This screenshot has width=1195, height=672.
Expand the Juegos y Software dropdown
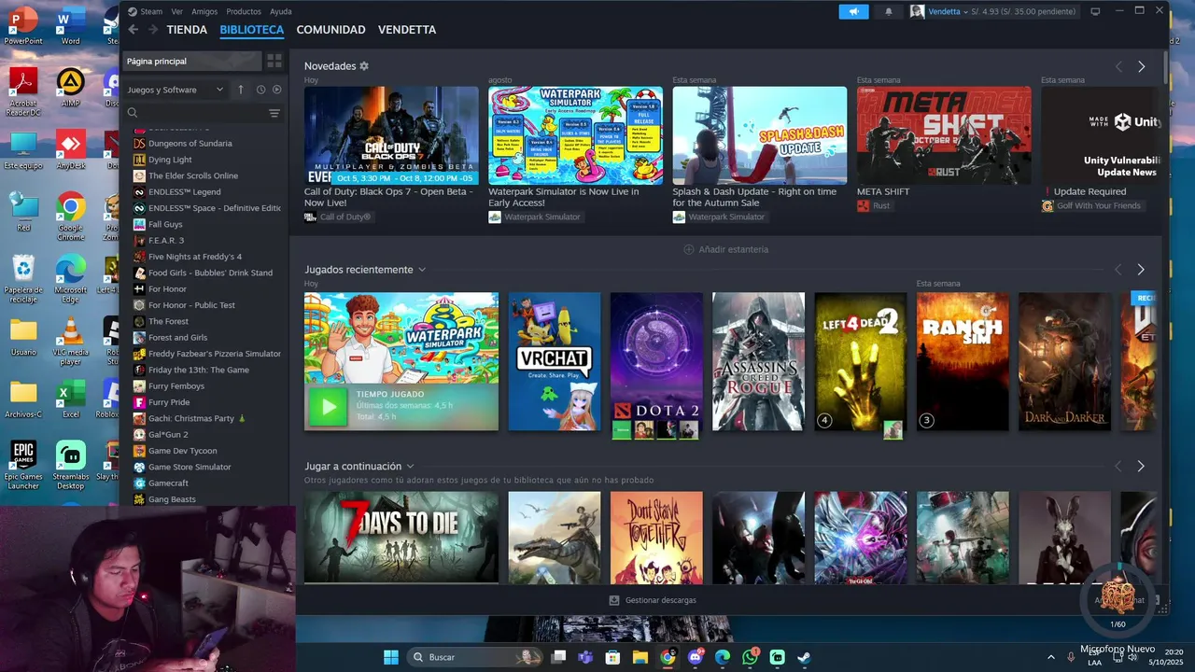176,90
